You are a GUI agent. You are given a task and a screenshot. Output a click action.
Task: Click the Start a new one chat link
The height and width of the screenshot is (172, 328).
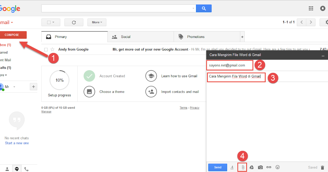(x=17, y=143)
